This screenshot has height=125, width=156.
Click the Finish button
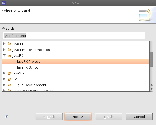(x=109, y=117)
